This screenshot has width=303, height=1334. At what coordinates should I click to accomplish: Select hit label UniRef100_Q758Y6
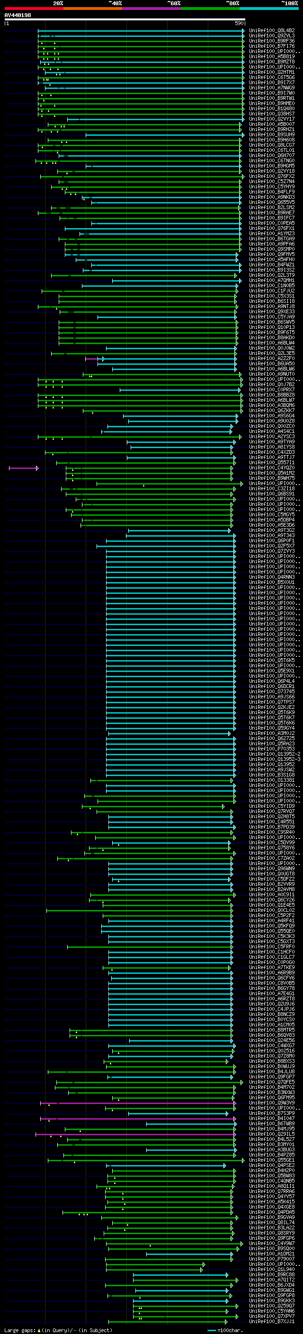coord(272,848)
